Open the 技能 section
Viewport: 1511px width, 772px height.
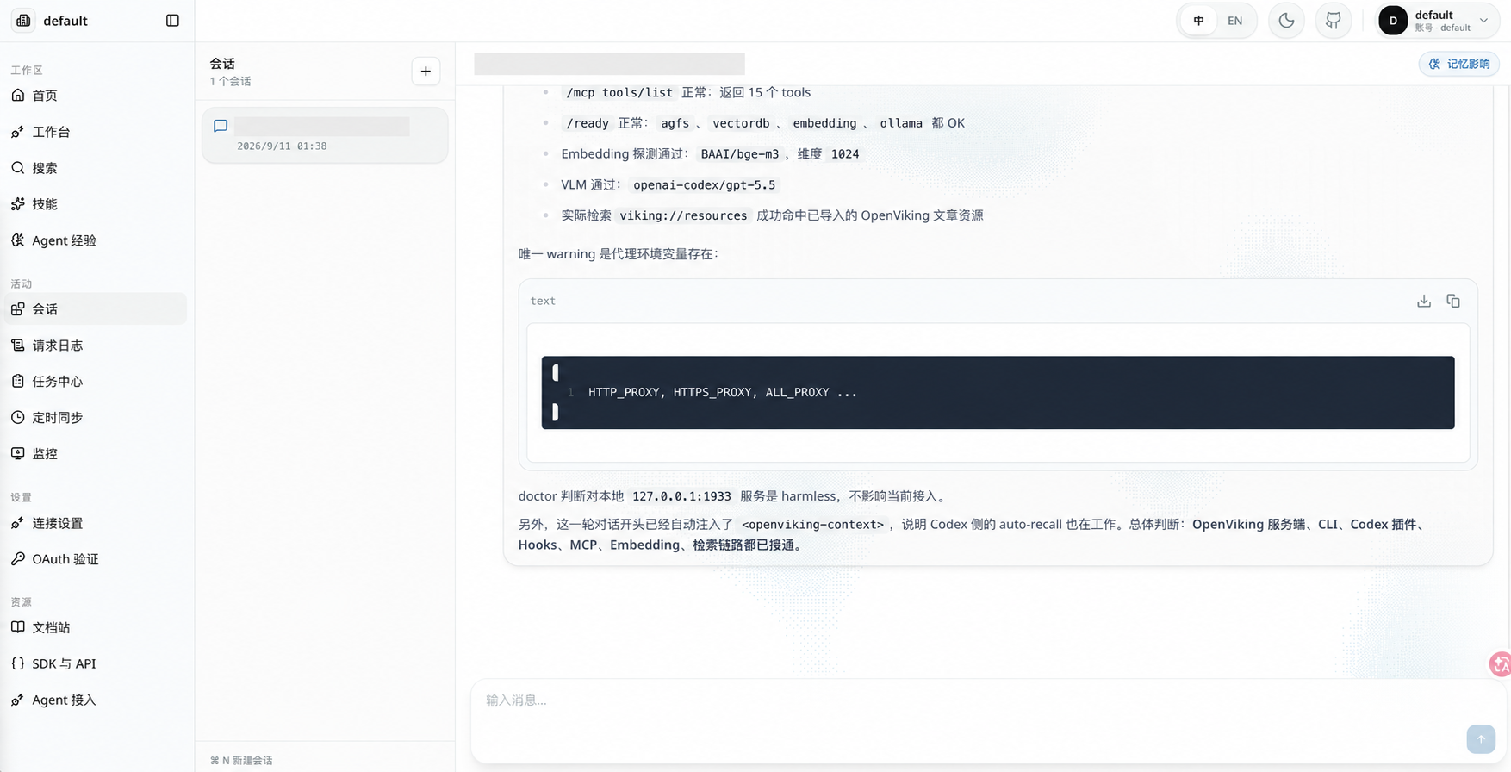pyautogui.click(x=95, y=204)
